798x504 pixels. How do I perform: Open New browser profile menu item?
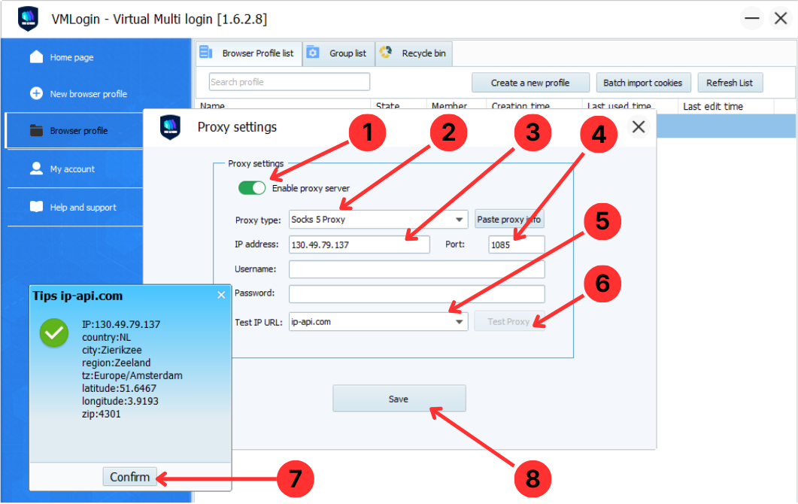pos(89,94)
